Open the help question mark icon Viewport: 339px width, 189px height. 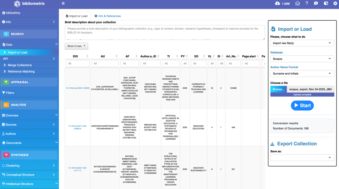coord(307,3)
